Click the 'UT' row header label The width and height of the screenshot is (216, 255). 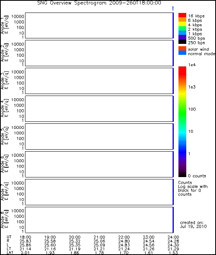pyautogui.click(x=9, y=237)
